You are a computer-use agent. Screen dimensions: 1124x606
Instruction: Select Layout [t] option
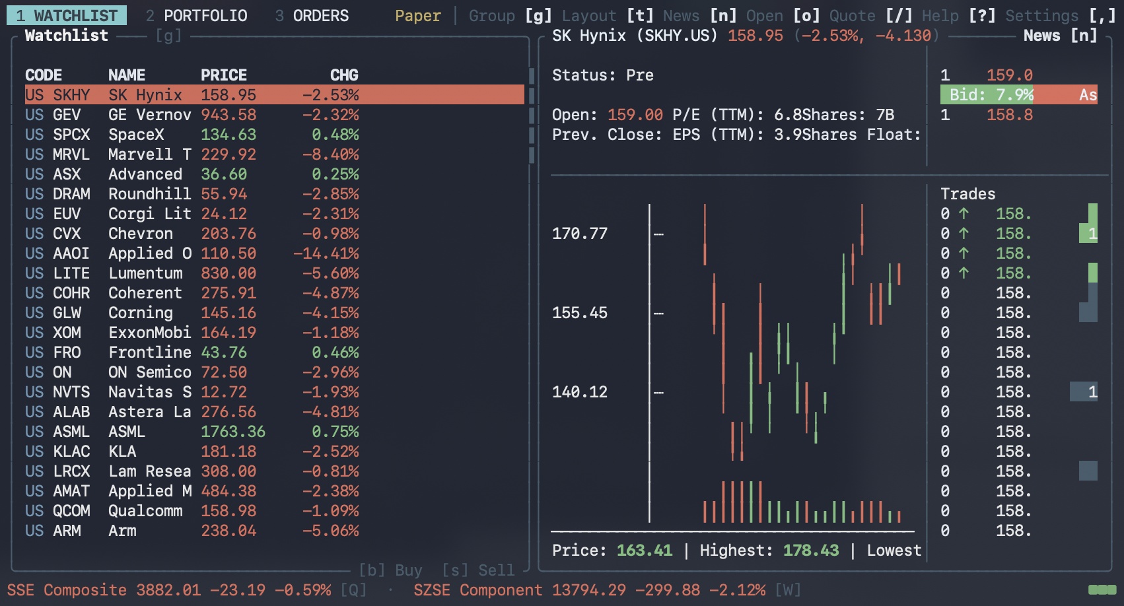[x=608, y=15]
